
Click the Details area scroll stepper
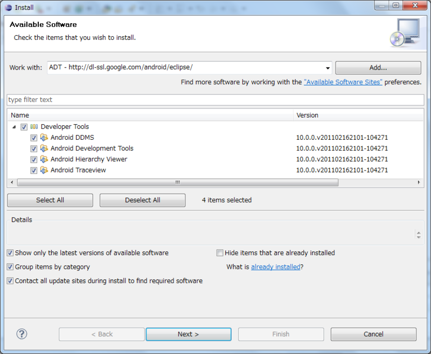pyautogui.click(x=419, y=235)
